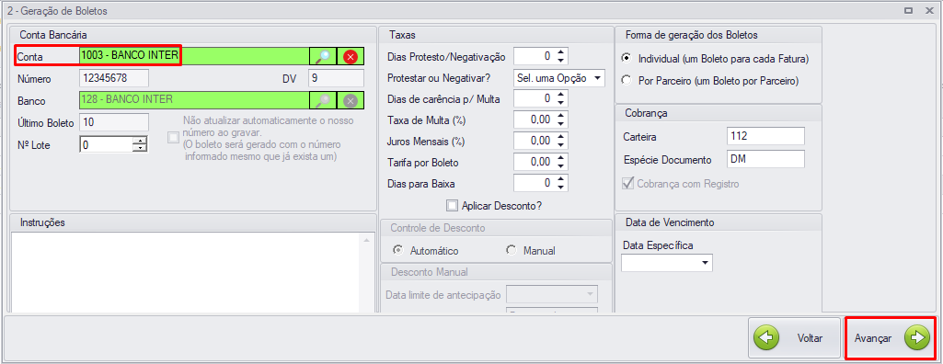The width and height of the screenshot is (943, 364).
Task: Select Individual boleto for each Fatura option
Action: tap(627, 58)
